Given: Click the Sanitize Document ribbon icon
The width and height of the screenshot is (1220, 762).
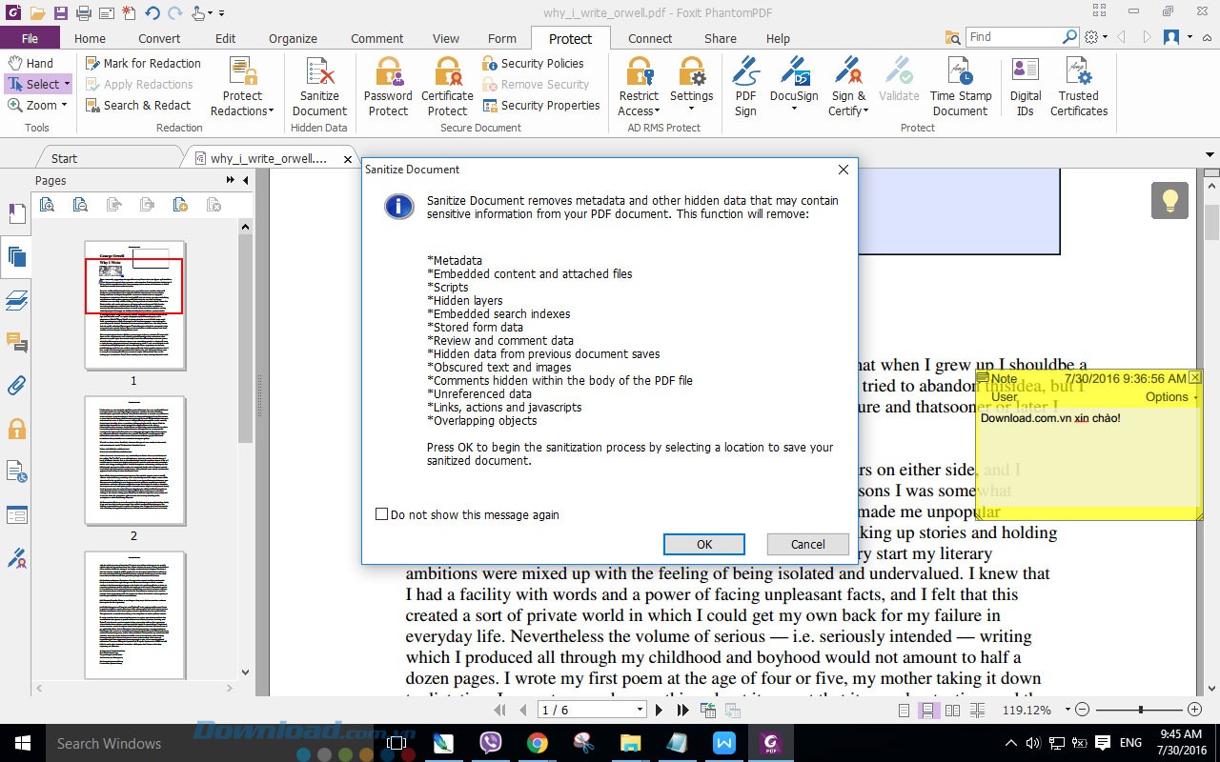Looking at the screenshot, I should pyautogui.click(x=319, y=74).
